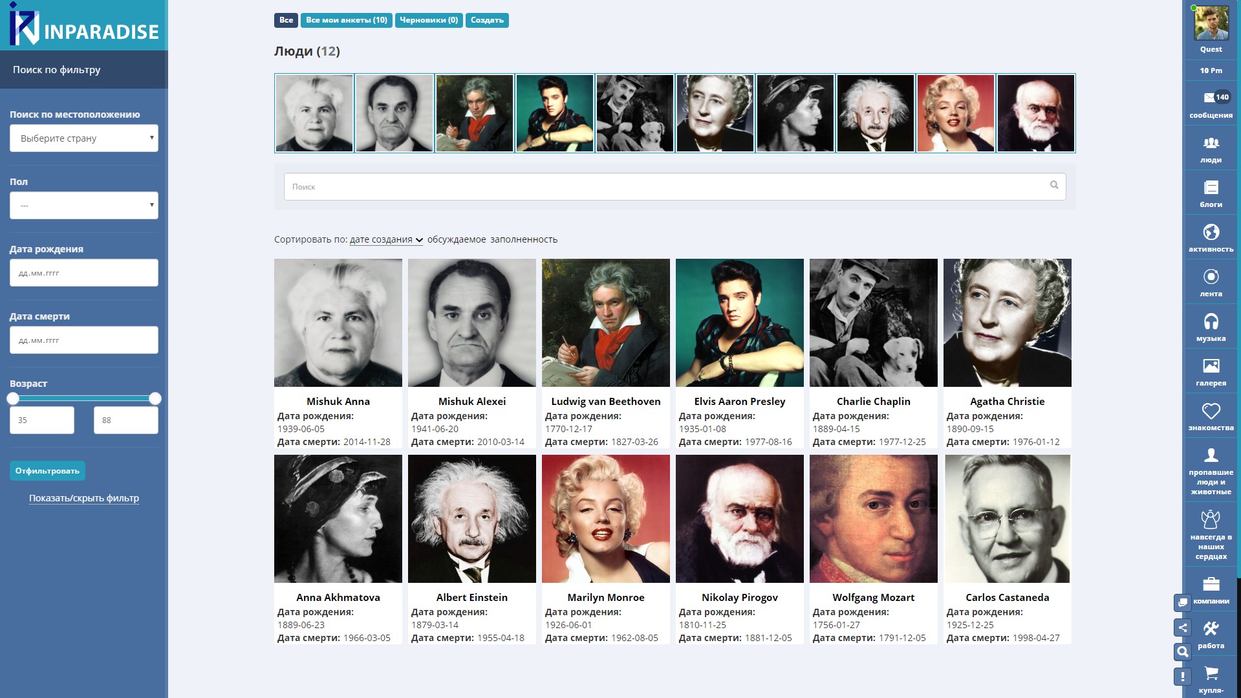The height and width of the screenshot is (698, 1241).
Task: Open the dating heart icon
Action: tap(1211, 411)
